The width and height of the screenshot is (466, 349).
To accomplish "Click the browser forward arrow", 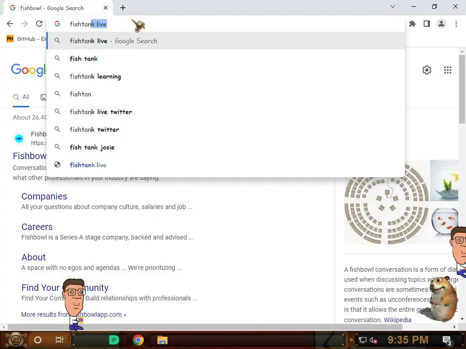I will (x=25, y=24).
